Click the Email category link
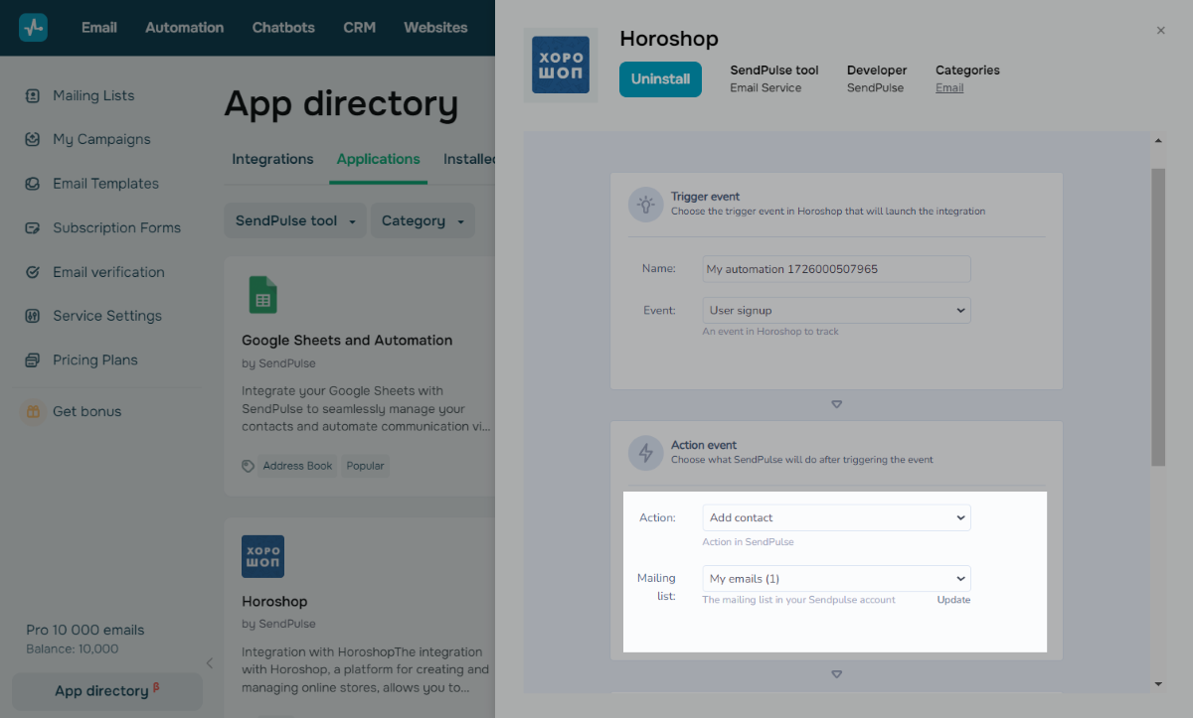 click(x=949, y=87)
